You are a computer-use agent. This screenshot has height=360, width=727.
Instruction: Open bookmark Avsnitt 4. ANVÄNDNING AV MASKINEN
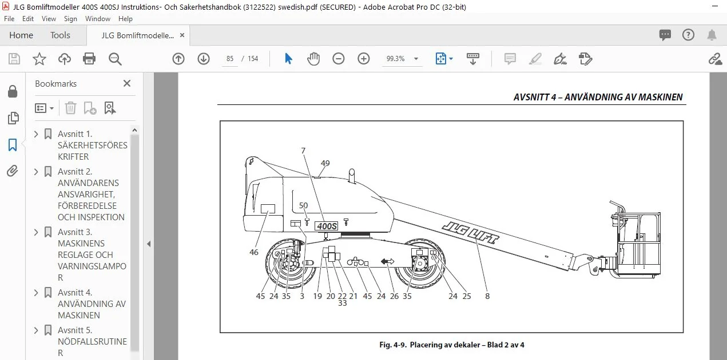tap(92, 304)
